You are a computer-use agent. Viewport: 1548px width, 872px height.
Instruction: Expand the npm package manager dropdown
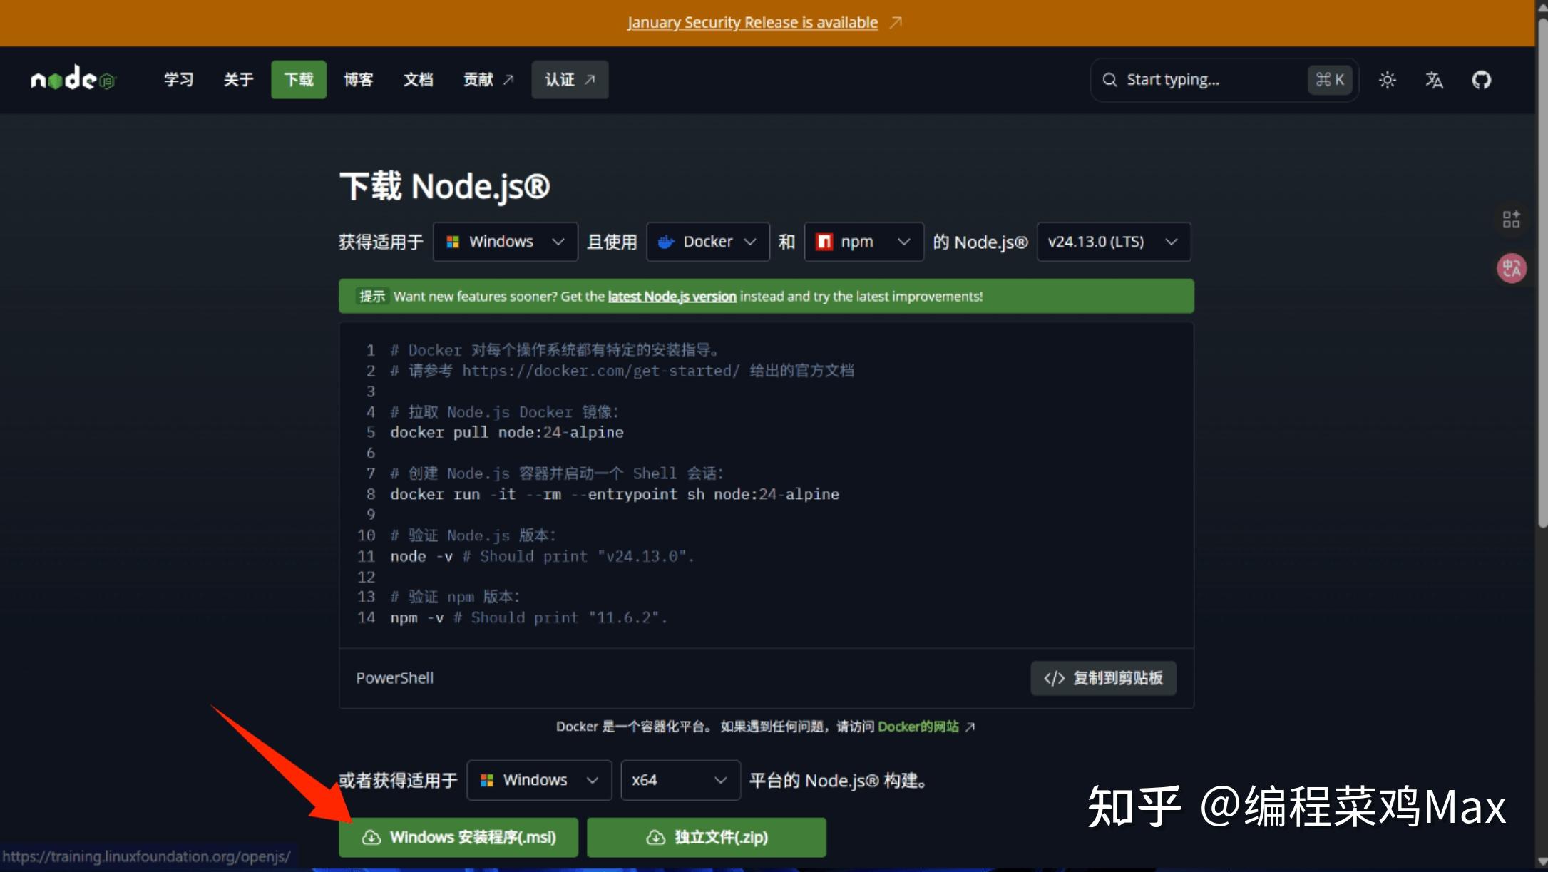click(x=863, y=242)
